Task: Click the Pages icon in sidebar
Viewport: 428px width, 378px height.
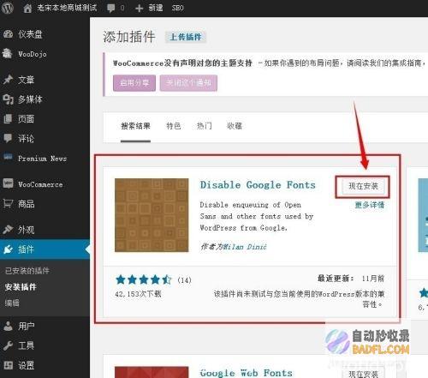Action: pos(8,119)
